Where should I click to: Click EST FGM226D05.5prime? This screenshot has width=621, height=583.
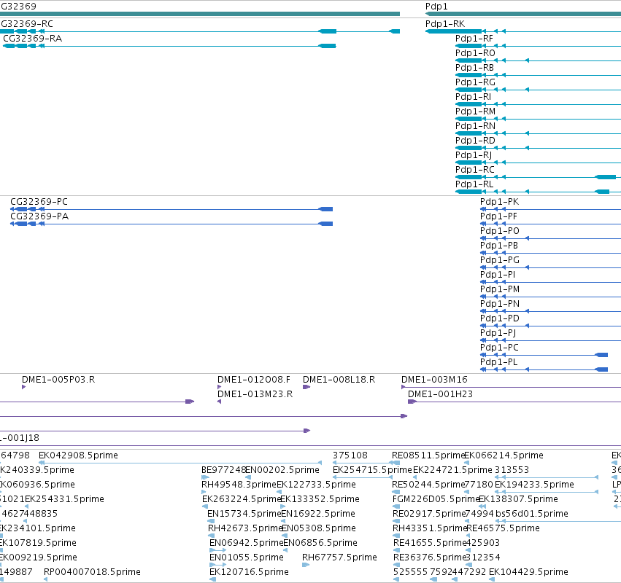click(x=436, y=499)
